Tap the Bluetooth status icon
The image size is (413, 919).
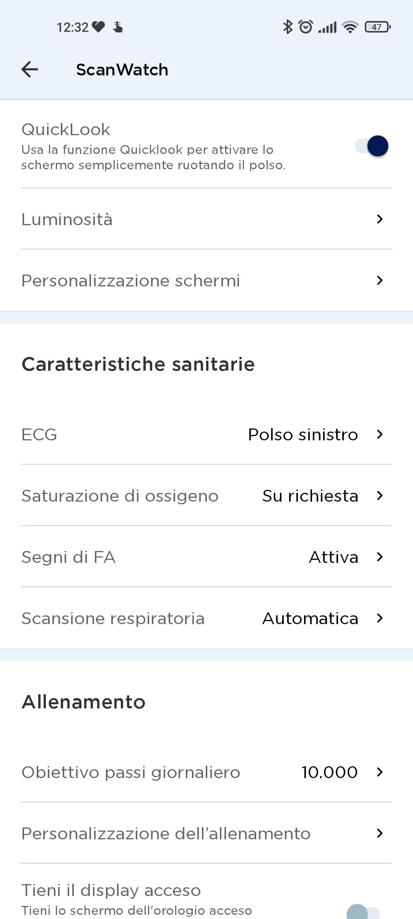[288, 27]
